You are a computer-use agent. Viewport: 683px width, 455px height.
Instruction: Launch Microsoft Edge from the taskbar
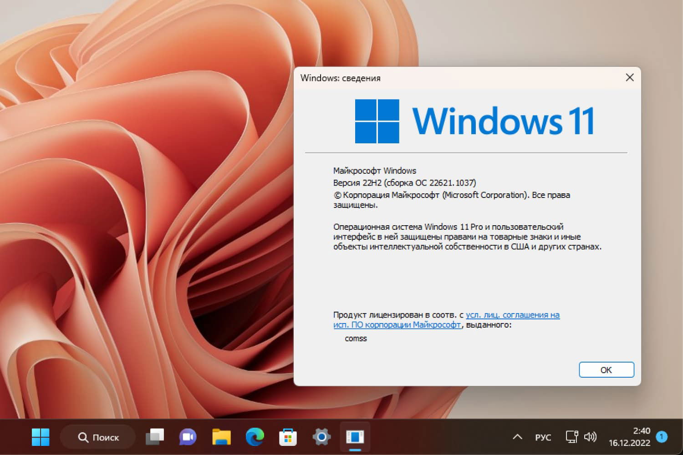(255, 437)
